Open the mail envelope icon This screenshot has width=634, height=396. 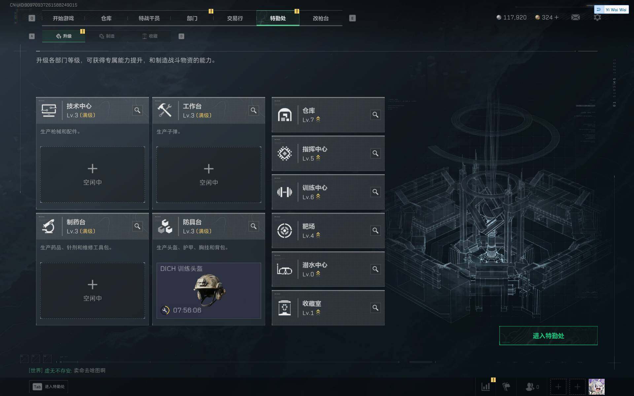(x=575, y=17)
